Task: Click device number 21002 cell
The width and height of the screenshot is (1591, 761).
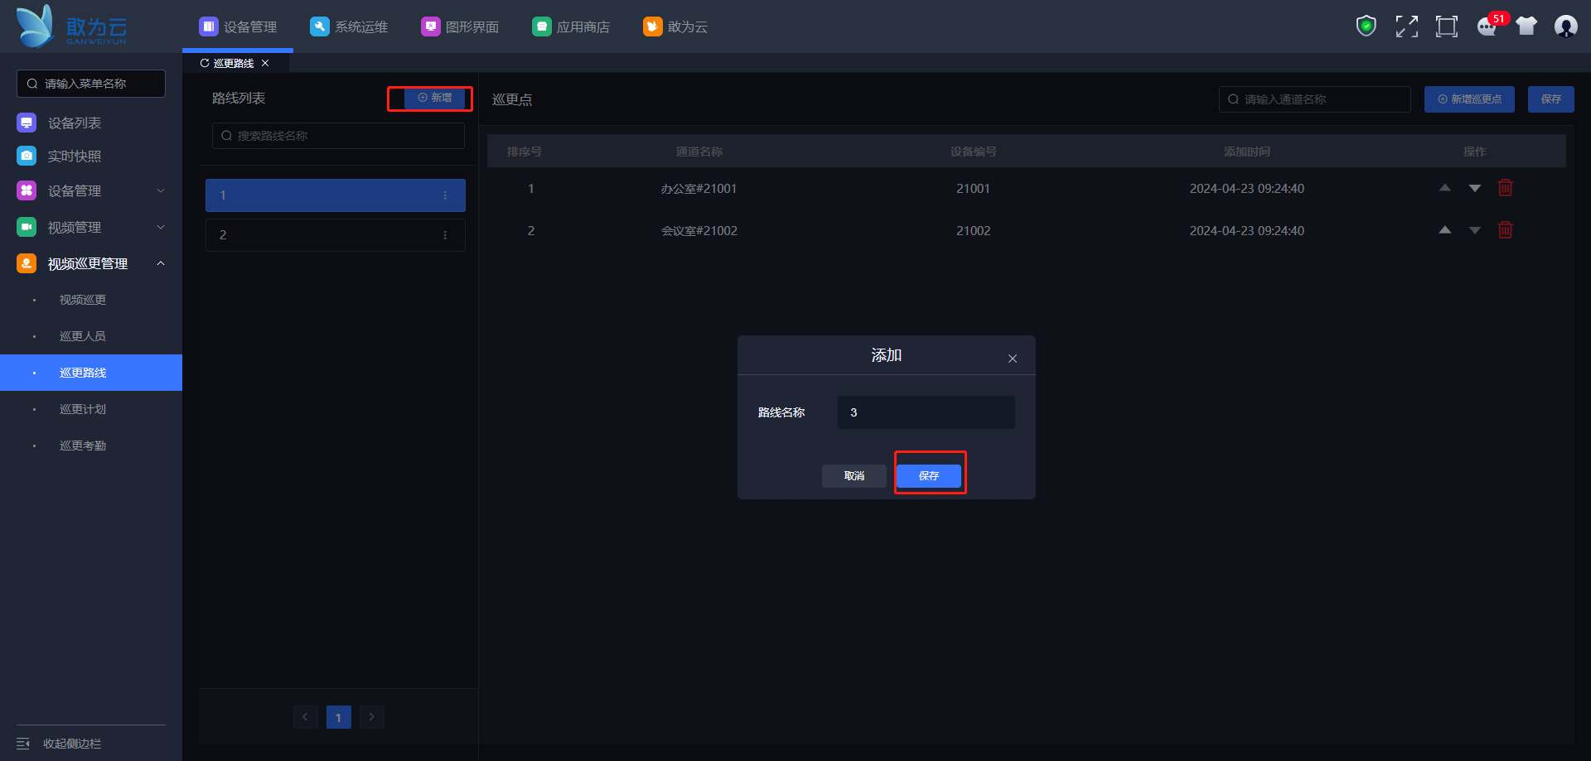Action: pos(974,231)
